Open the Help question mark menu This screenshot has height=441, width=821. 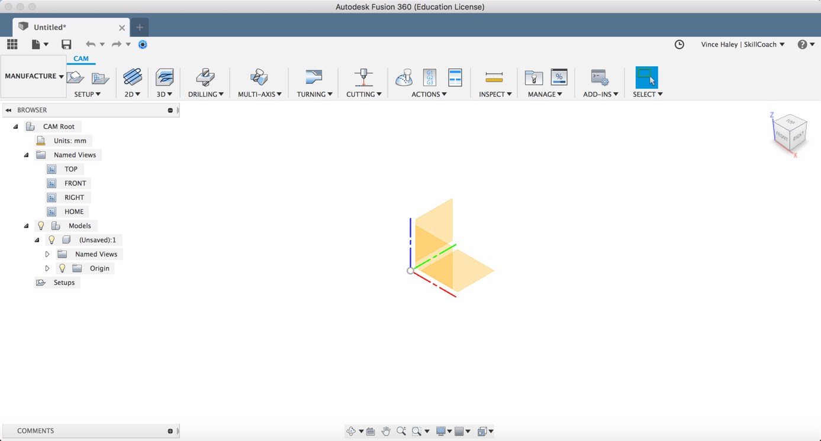pos(806,44)
